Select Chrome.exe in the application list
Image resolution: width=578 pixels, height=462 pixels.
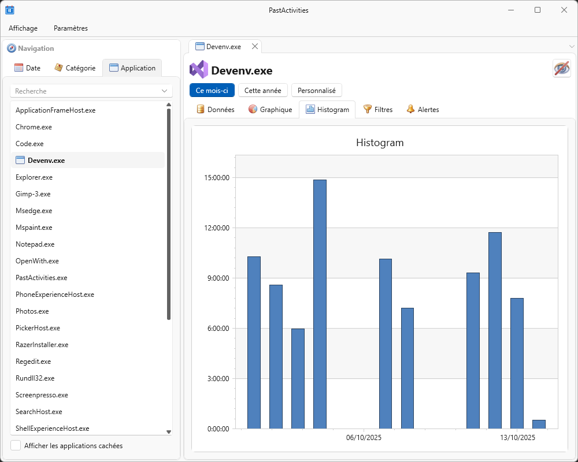(34, 127)
